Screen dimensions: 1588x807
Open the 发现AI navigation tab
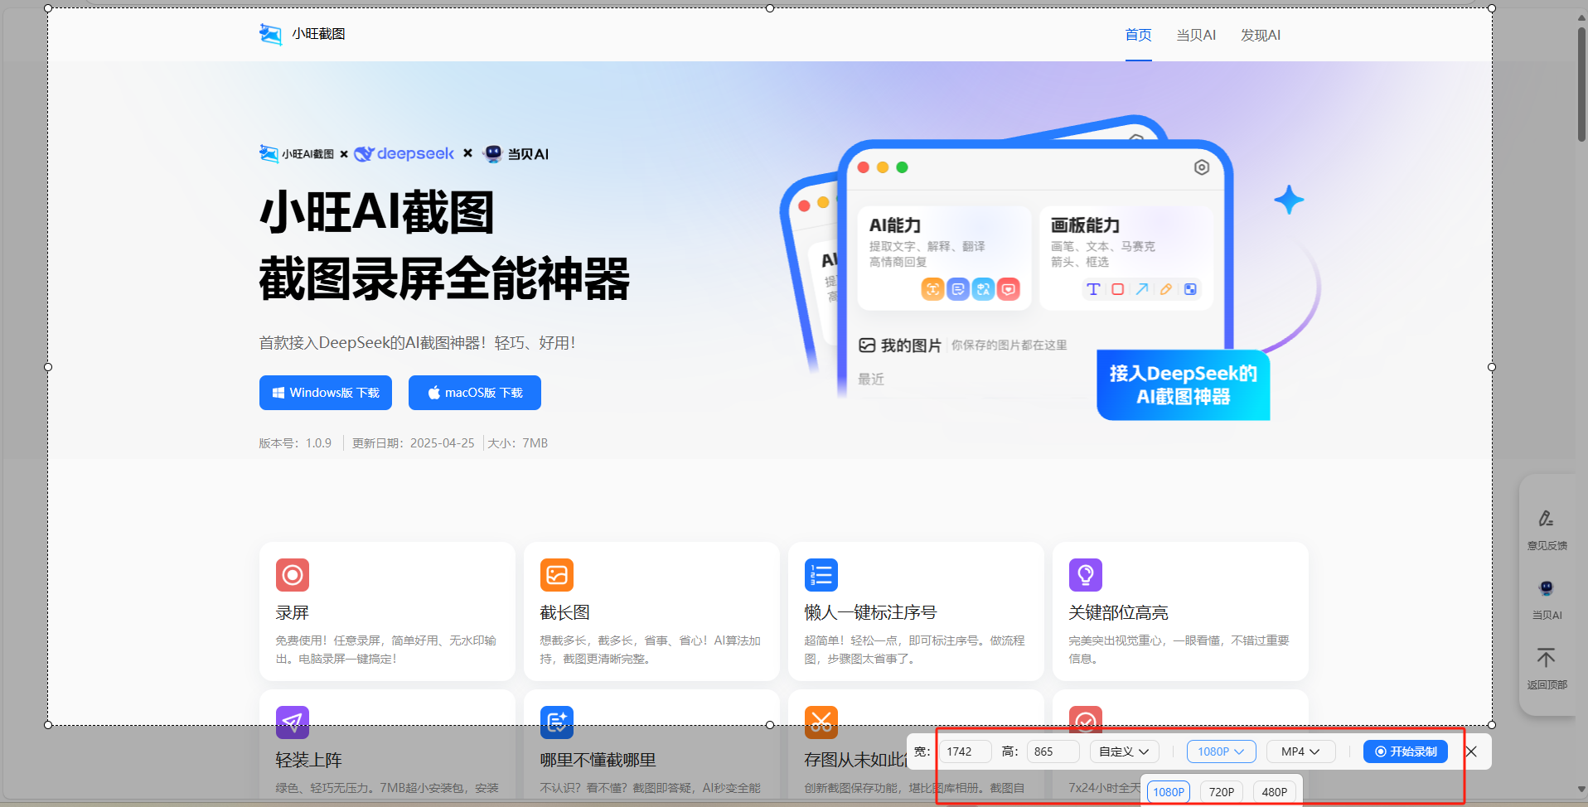pyautogui.click(x=1261, y=35)
